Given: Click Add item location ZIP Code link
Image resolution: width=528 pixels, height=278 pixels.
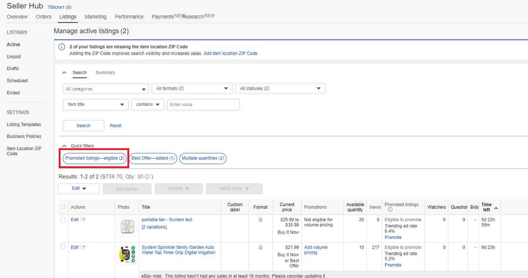Looking at the screenshot, I should coord(230,53).
